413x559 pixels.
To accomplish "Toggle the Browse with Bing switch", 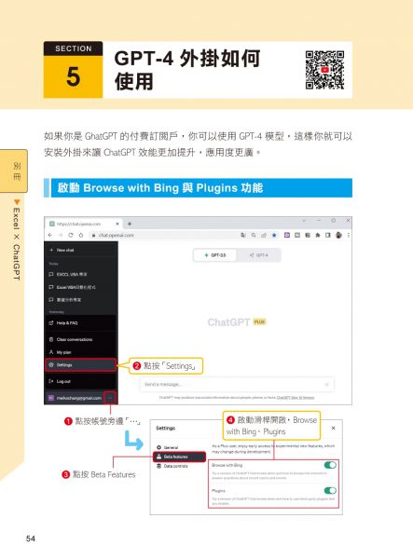I will [x=330, y=465].
